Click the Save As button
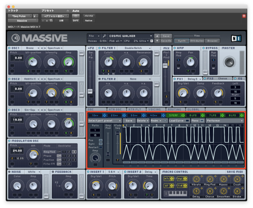 click(x=166, y=41)
